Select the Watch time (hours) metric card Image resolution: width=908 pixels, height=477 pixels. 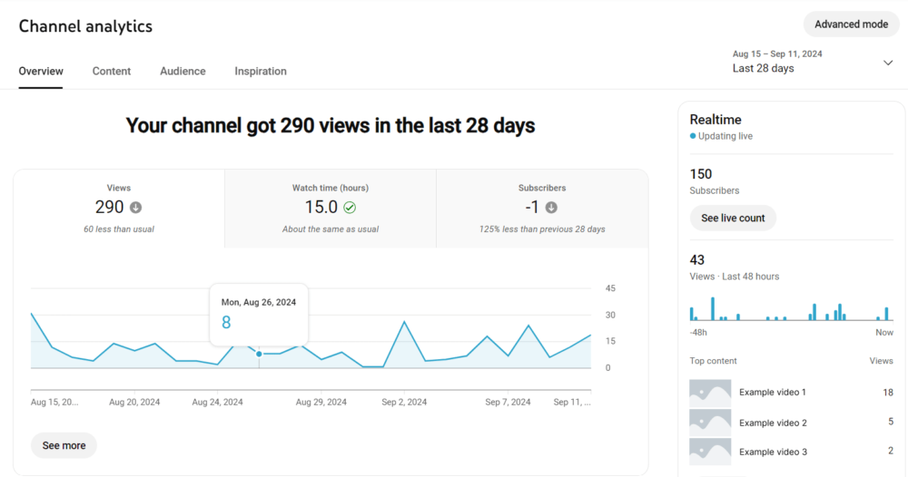[x=330, y=209]
